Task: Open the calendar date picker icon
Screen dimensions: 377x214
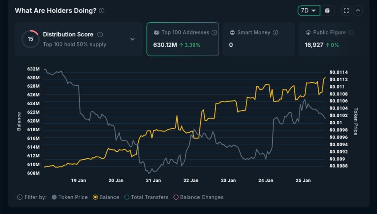Action: tap(327, 11)
